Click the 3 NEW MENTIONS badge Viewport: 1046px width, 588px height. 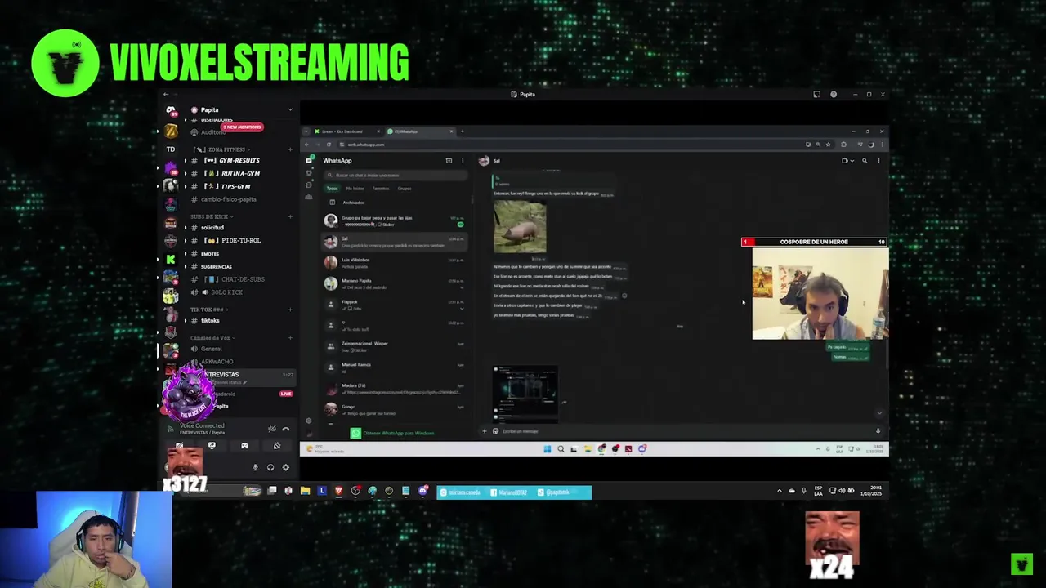[x=242, y=127]
